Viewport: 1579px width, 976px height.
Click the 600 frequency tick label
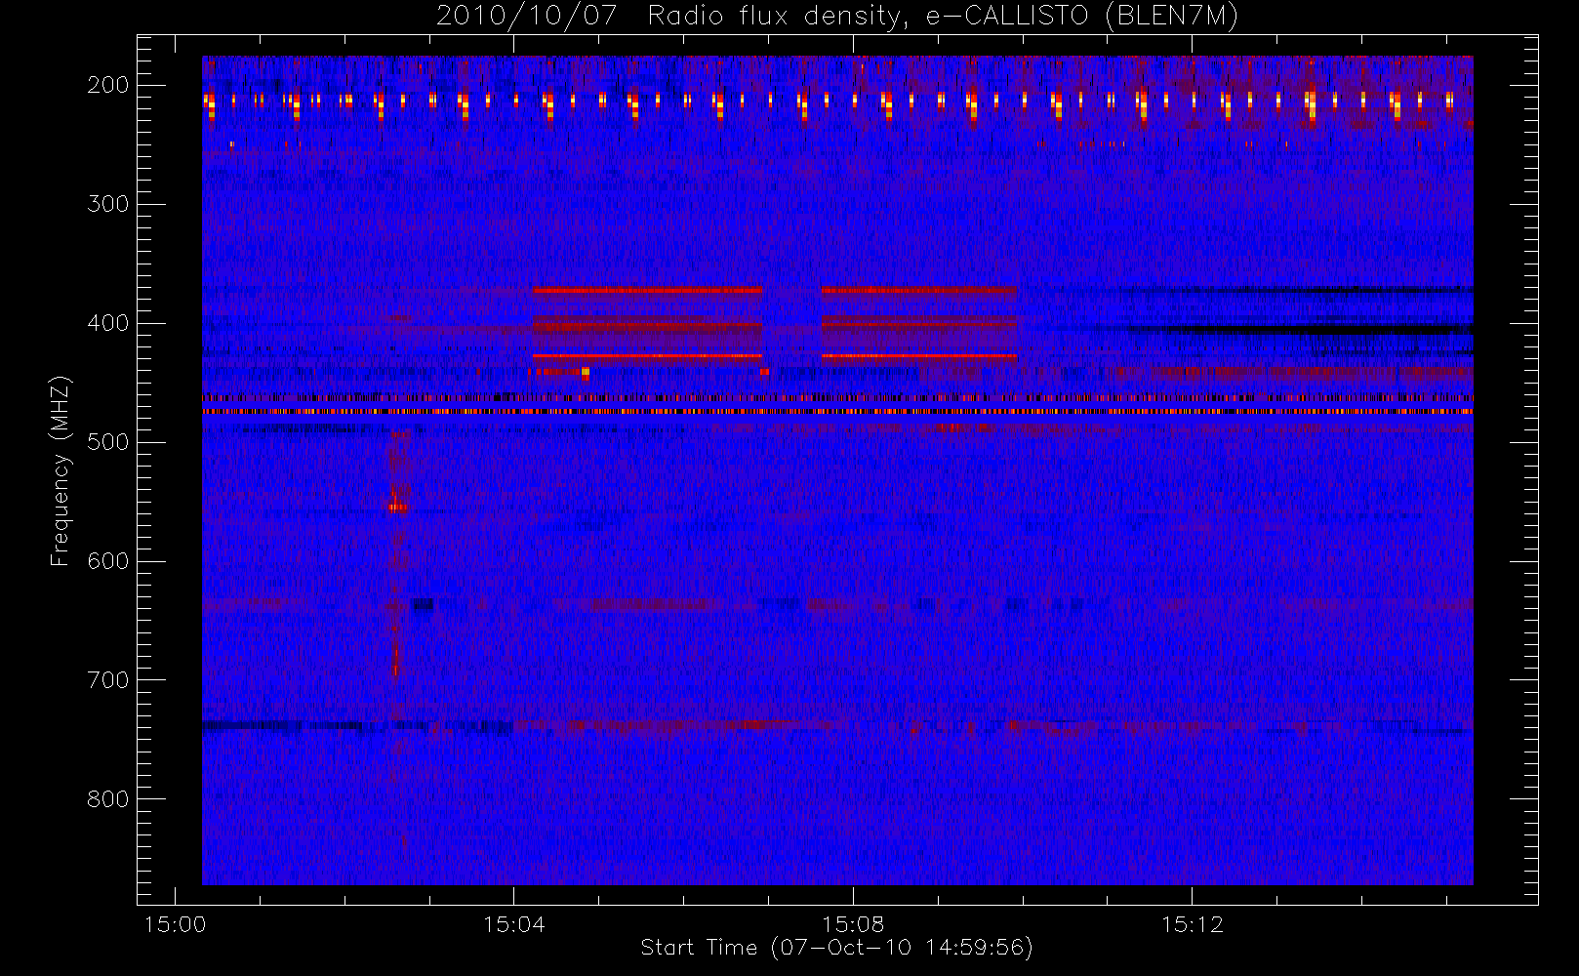tap(108, 561)
